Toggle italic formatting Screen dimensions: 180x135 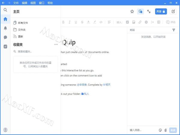[x=70, y=22]
